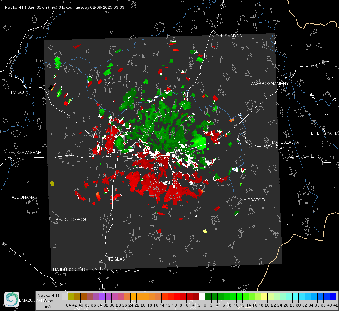Click the VÁSÁROSNAMÉNY town label
This screenshot has width=339, height=311.
[270, 84]
